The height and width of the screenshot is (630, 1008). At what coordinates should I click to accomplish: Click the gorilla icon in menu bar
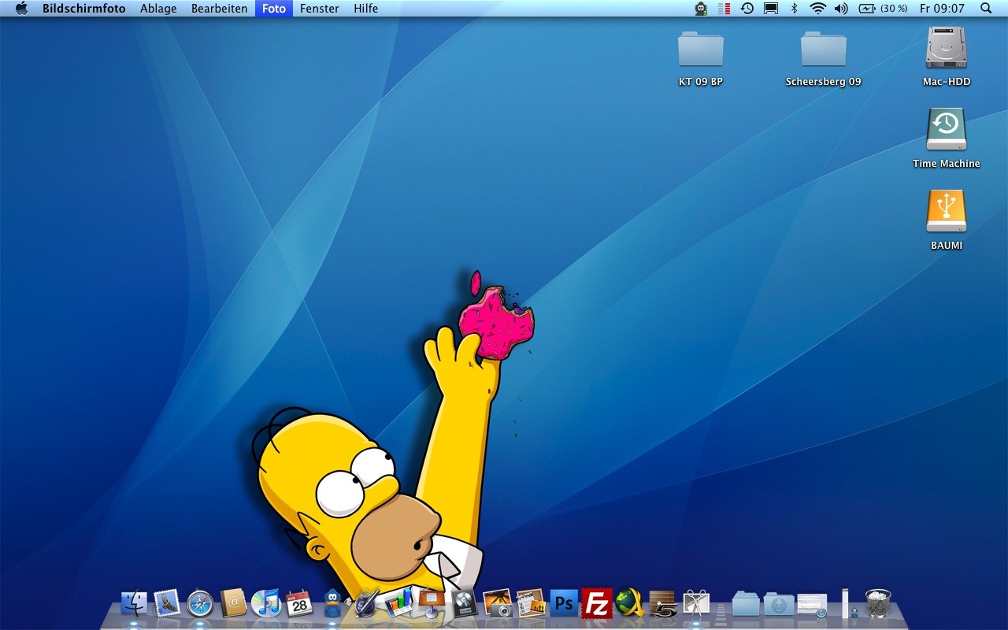pos(701,9)
